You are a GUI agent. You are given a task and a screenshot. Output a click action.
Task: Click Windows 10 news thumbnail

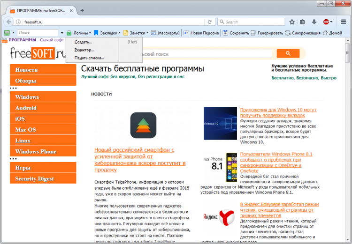(x=220, y=123)
